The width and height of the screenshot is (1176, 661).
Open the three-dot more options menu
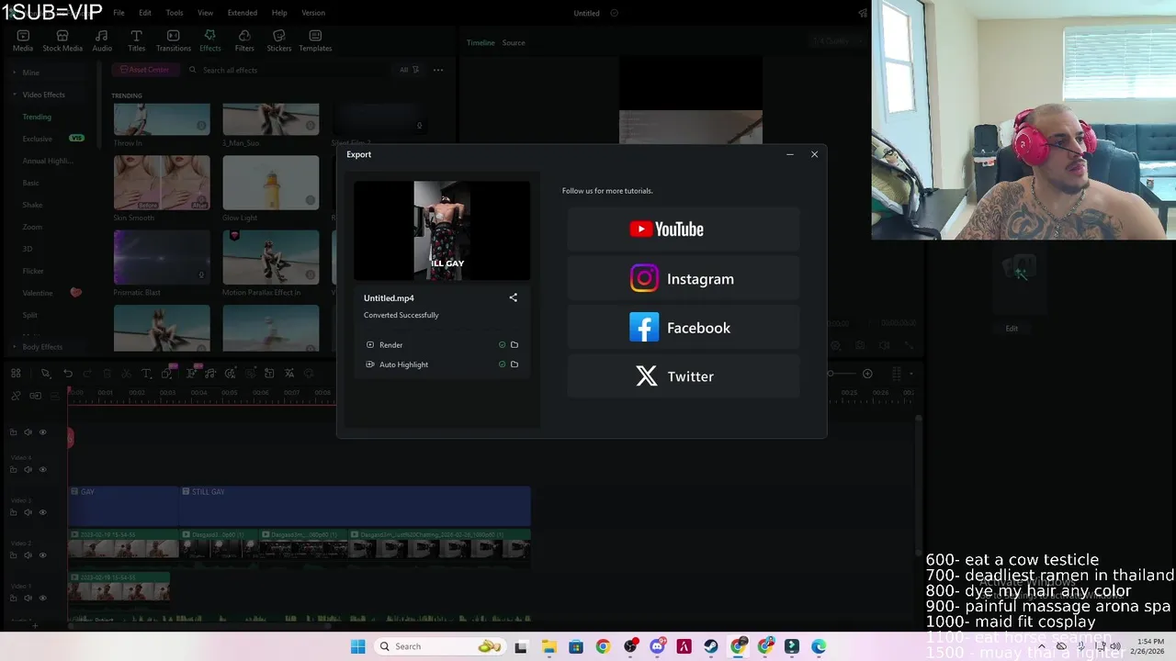coord(438,70)
